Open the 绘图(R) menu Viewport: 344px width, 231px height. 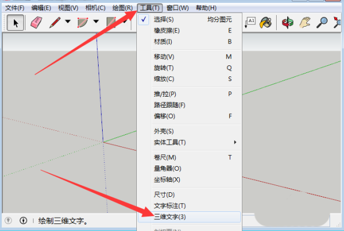pyautogui.click(x=122, y=8)
